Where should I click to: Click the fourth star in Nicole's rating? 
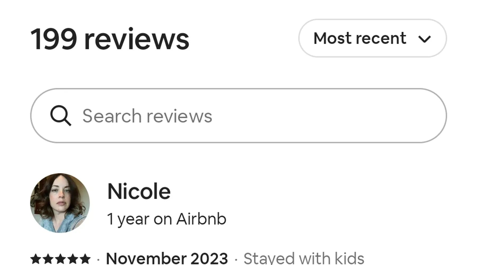(x=73, y=259)
